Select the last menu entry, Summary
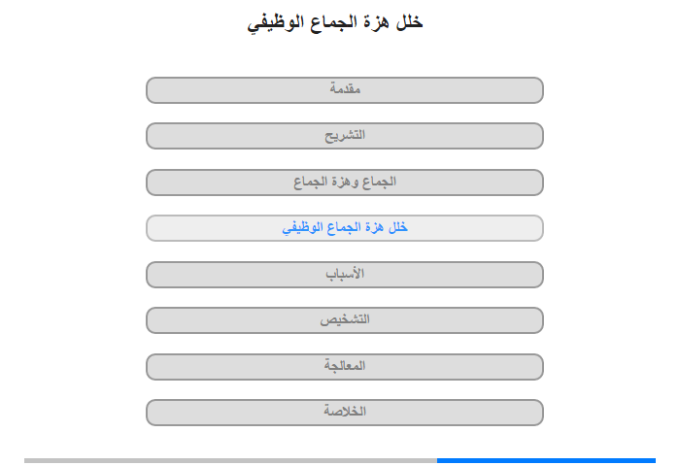 [x=344, y=413]
